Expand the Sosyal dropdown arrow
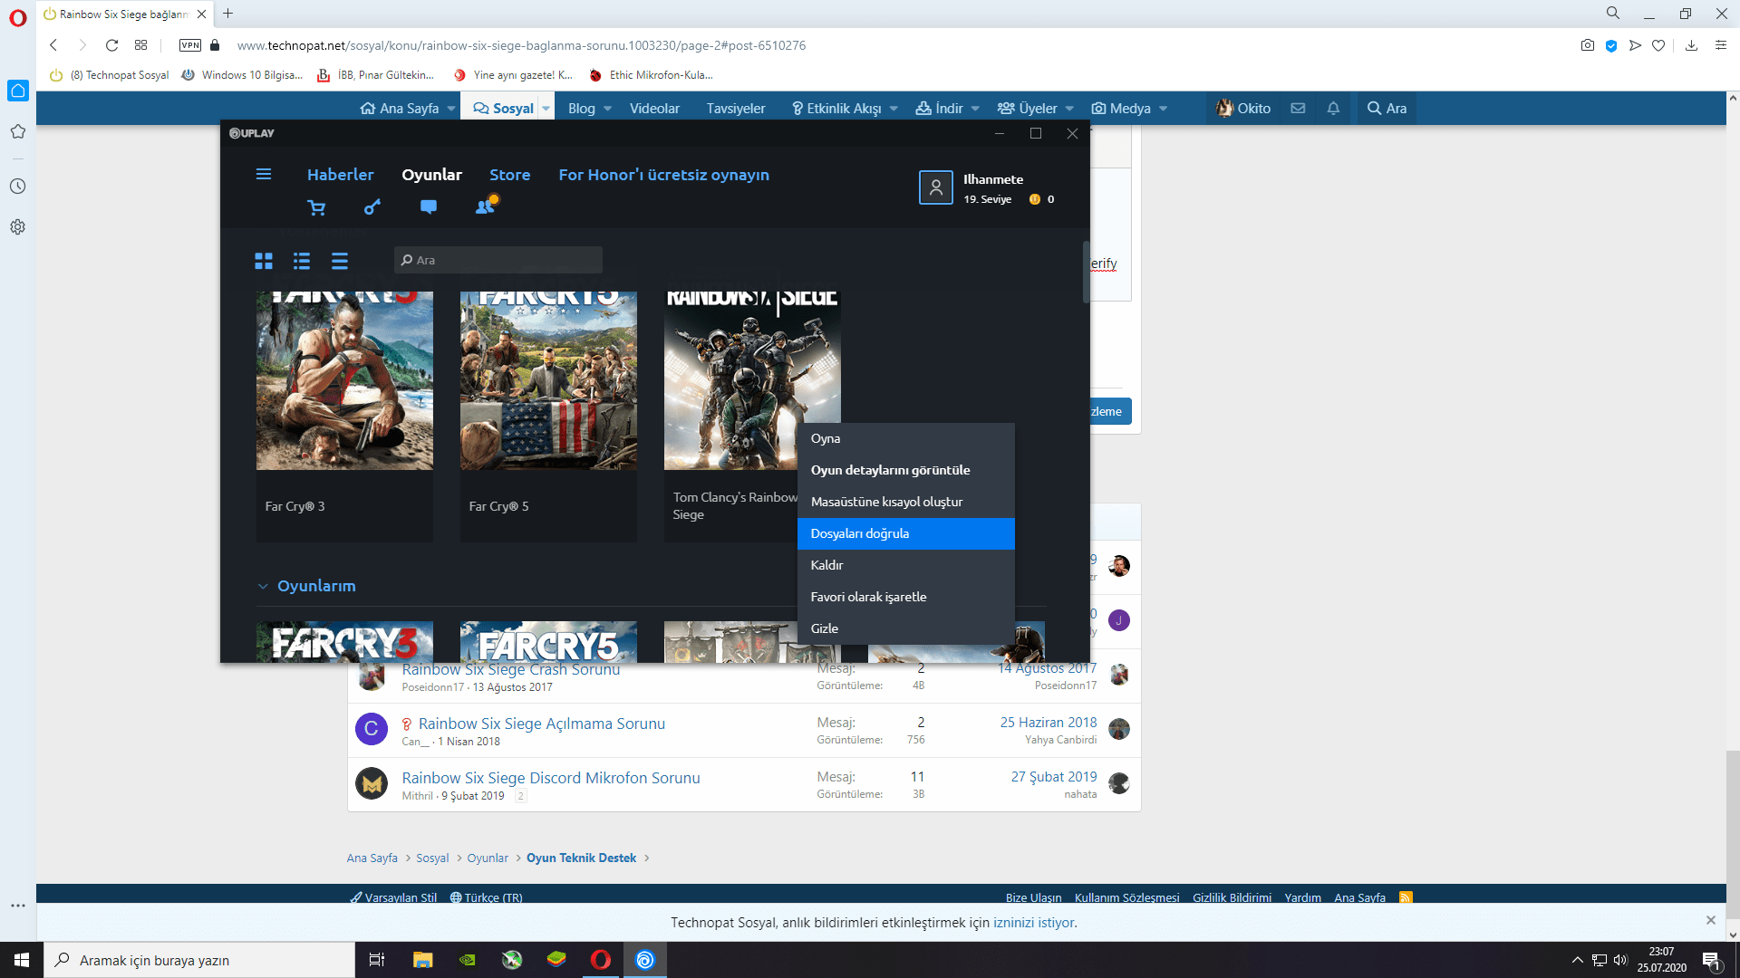 546,109
